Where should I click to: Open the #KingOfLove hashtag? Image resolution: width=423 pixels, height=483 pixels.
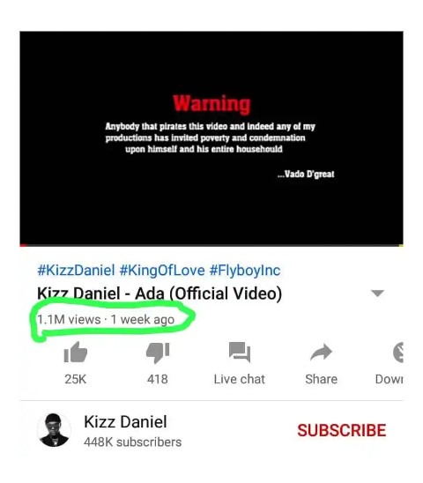coord(162,271)
